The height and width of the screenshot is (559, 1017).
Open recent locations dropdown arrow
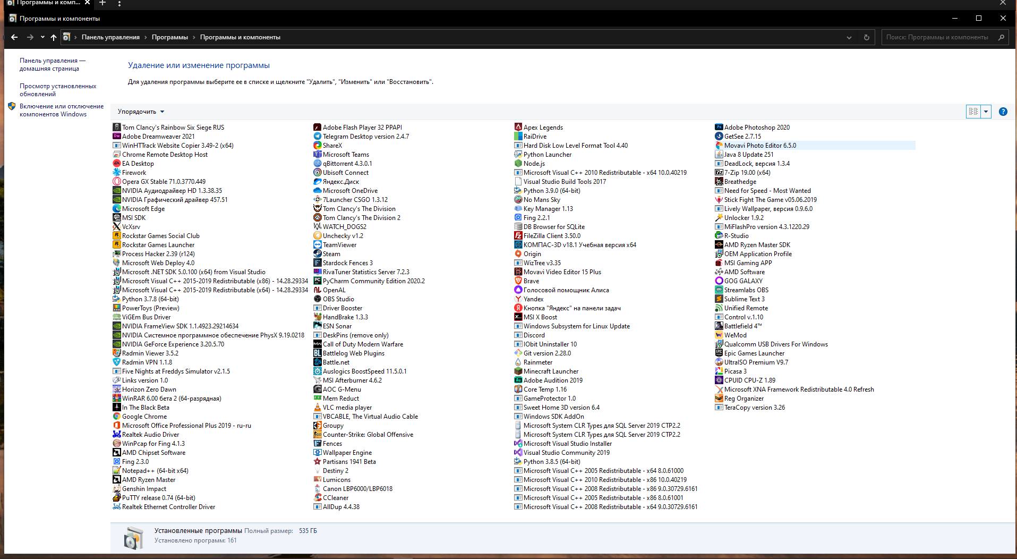point(42,37)
